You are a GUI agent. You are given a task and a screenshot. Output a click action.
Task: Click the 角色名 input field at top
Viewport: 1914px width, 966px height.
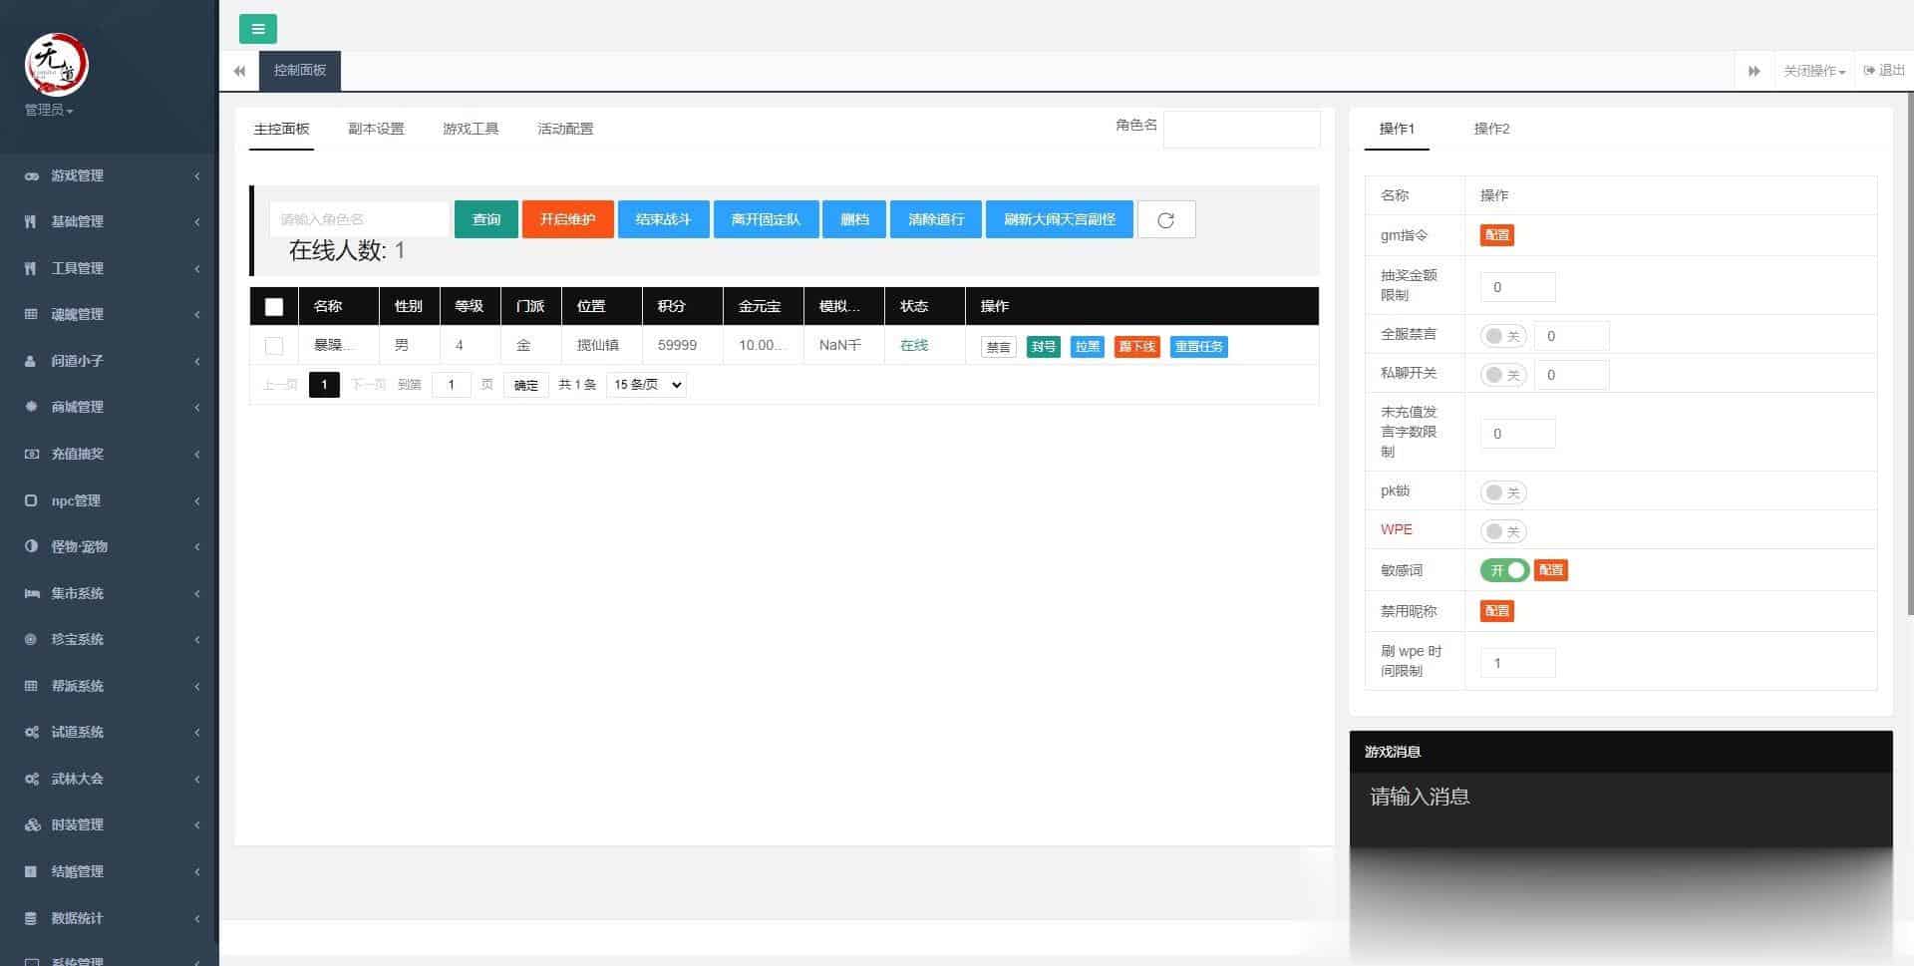tap(1241, 129)
